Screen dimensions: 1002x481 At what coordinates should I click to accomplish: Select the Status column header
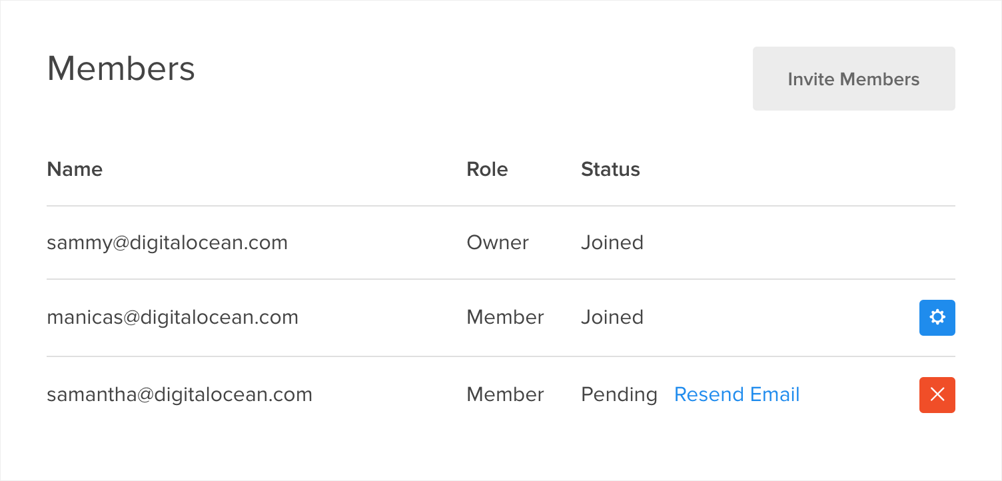[x=610, y=169]
